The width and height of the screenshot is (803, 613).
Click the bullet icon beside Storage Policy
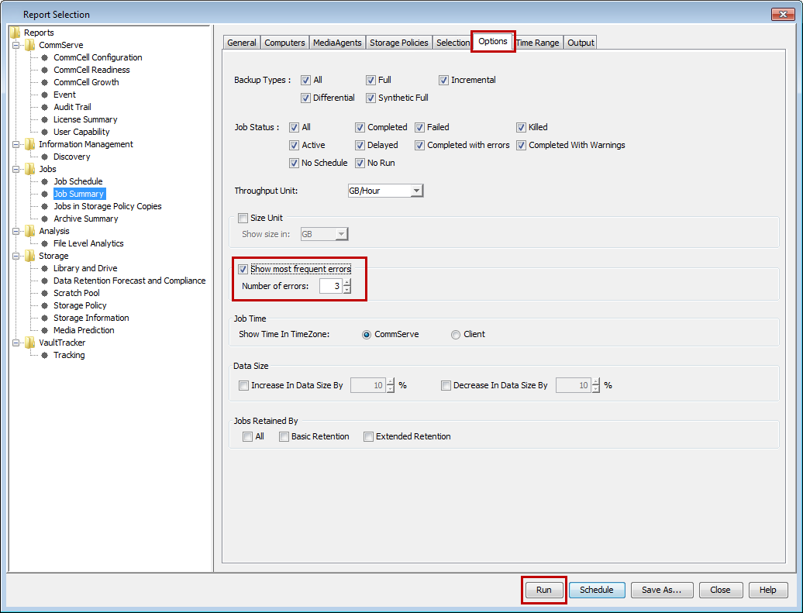[x=44, y=306]
